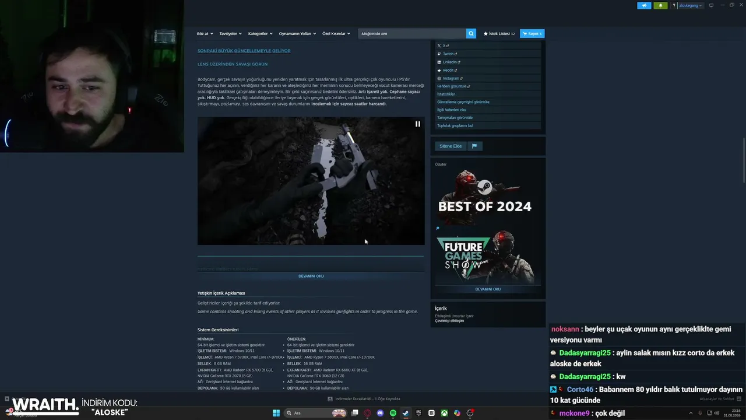Open Windows Start menu
The width and height of the screenshot is (746, 420).
coord(276,413)
